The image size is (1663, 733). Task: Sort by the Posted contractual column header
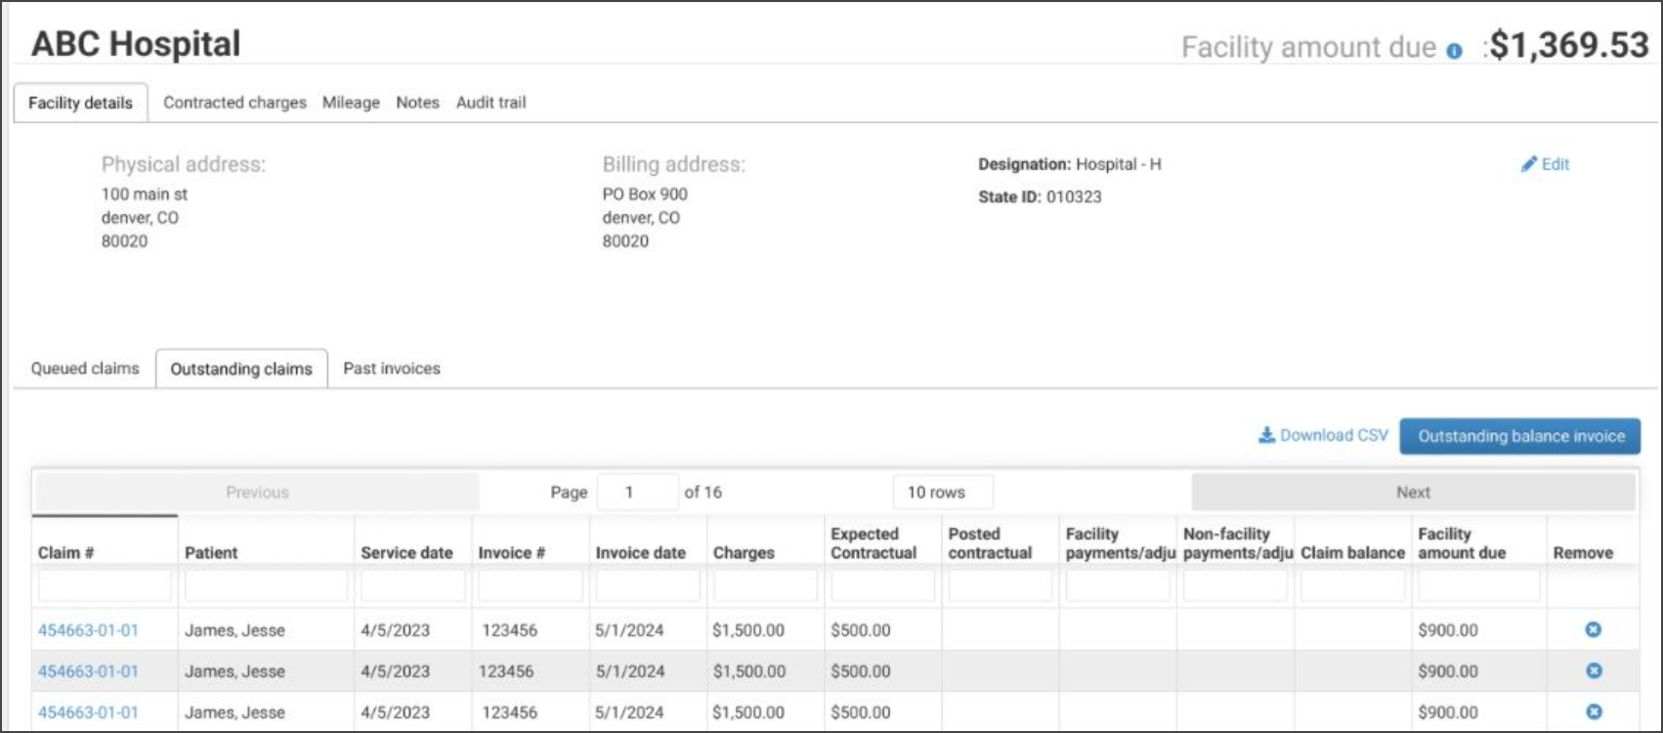click(x=1000, y=542)
